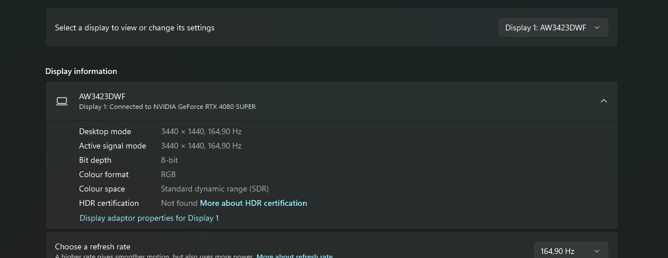This screenshot has width=668, height=258.
Task: Collapse the AW3423DWF display information section
Action: pos(603,101)
